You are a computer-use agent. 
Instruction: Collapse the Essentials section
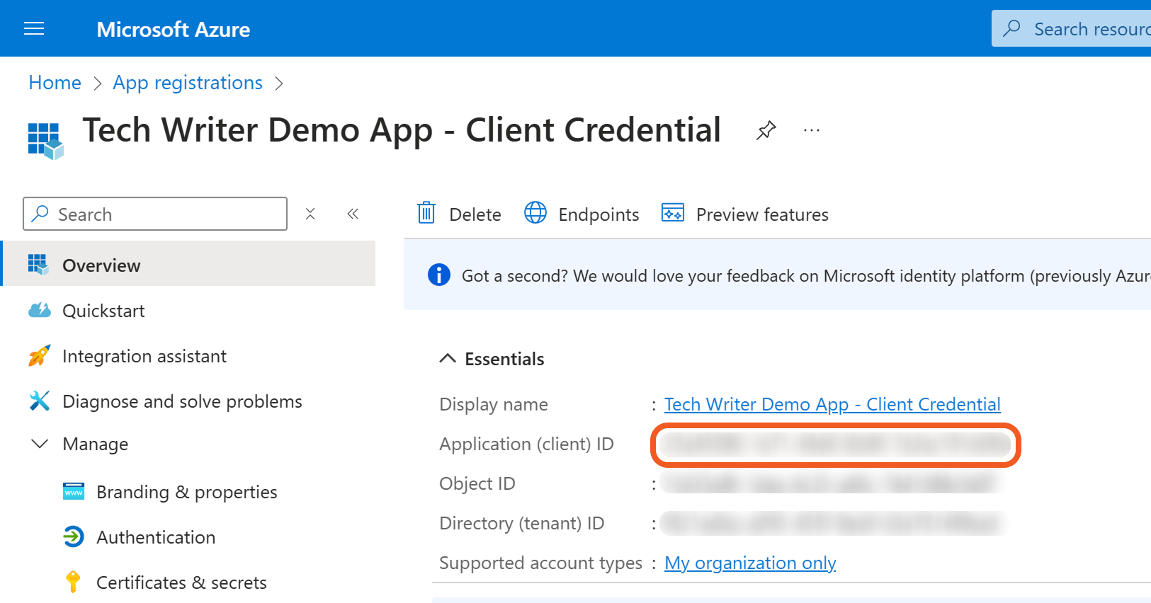click(448, 359)
